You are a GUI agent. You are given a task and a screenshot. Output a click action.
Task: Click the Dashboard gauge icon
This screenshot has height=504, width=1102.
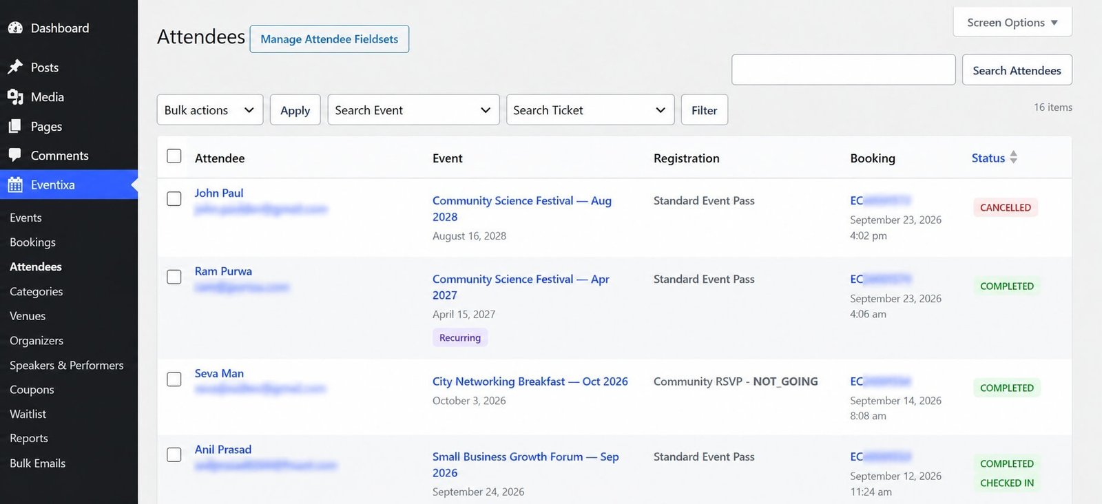coord(15,28)
